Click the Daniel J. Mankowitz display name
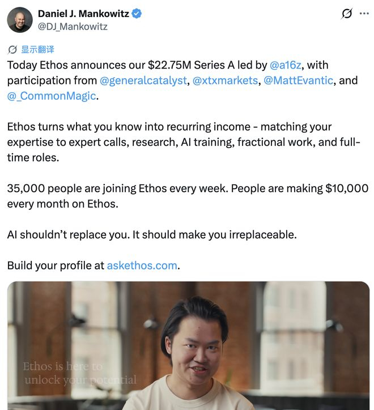 [x=83, y=14]
